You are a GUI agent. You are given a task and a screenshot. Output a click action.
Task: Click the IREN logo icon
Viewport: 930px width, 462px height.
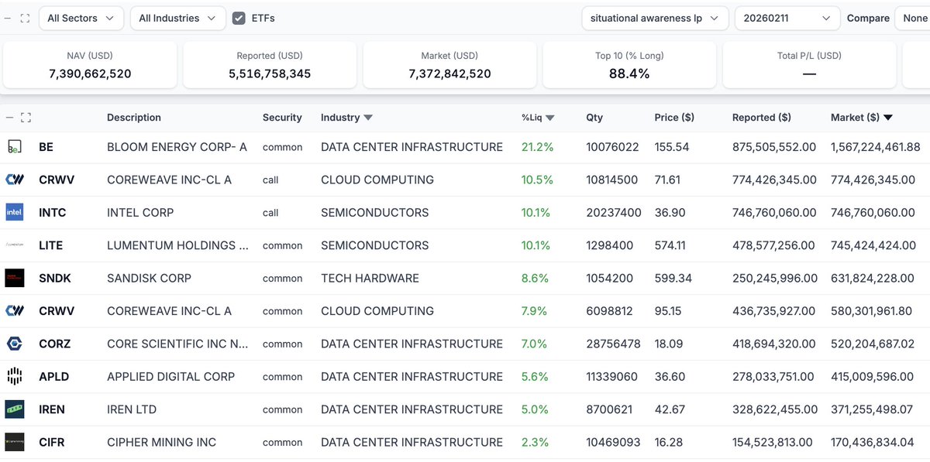click(14, 409)
